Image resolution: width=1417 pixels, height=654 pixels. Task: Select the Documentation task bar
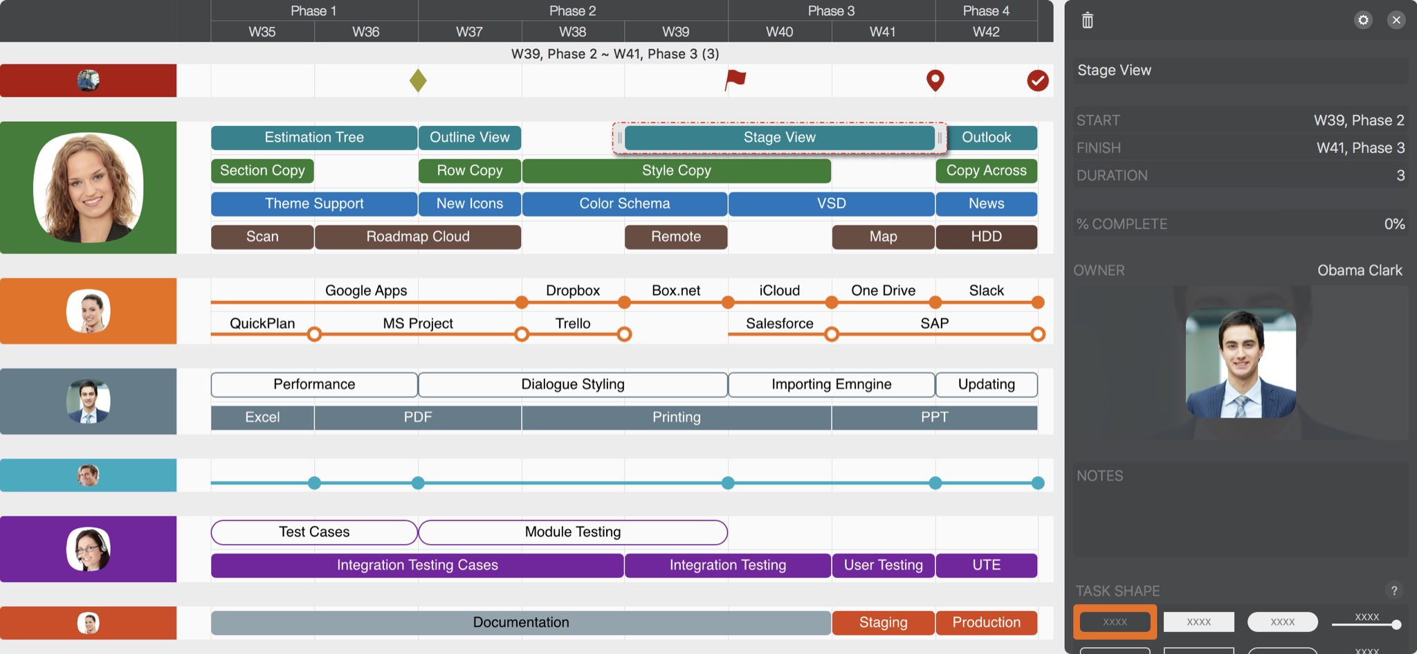tap(520, 622)
